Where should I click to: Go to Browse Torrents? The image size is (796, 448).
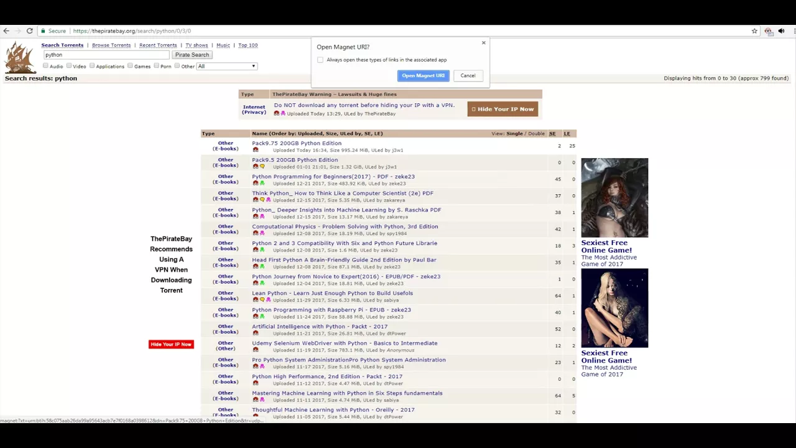(x=111, y=45)
